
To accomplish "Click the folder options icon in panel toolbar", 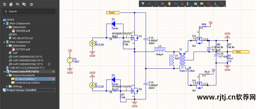I will [24, 4].
